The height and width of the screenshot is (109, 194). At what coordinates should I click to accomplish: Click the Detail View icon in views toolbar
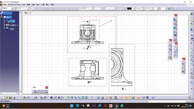[x=175, y=28]
